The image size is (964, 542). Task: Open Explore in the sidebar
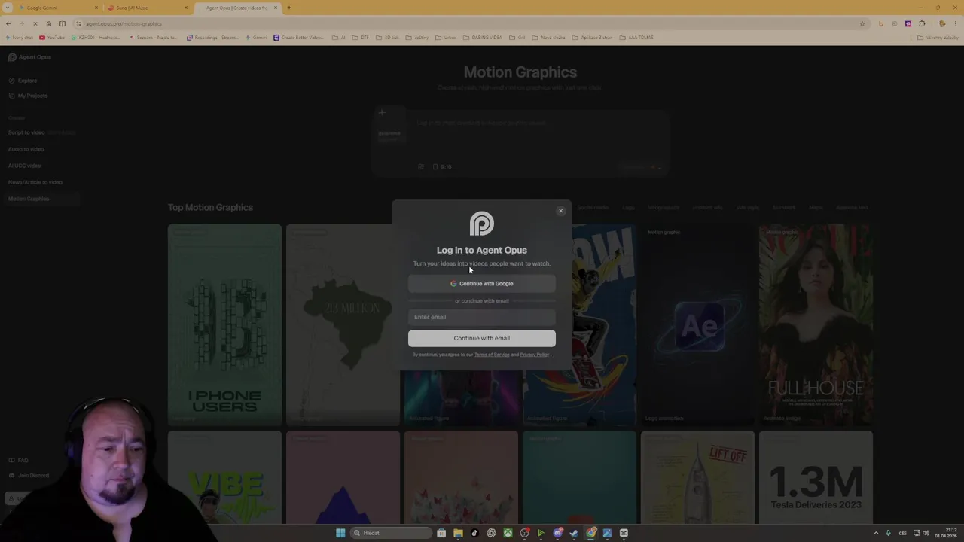[23, 81]
